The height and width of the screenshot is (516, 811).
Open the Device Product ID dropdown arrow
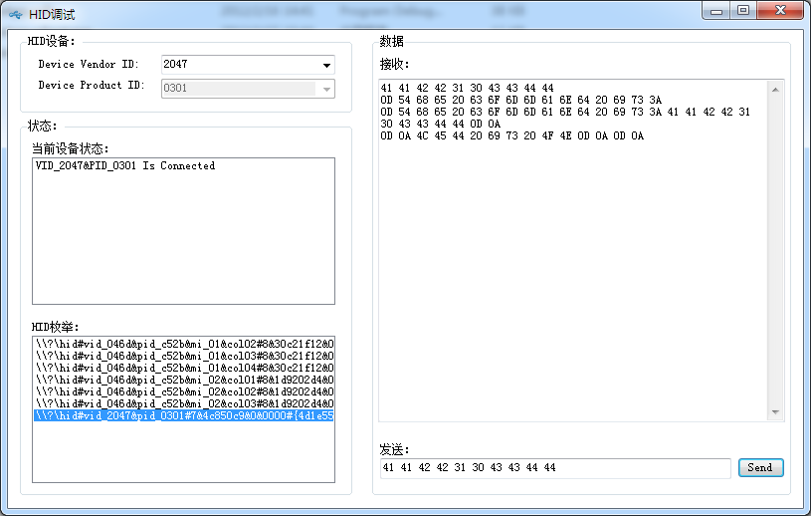325,90
